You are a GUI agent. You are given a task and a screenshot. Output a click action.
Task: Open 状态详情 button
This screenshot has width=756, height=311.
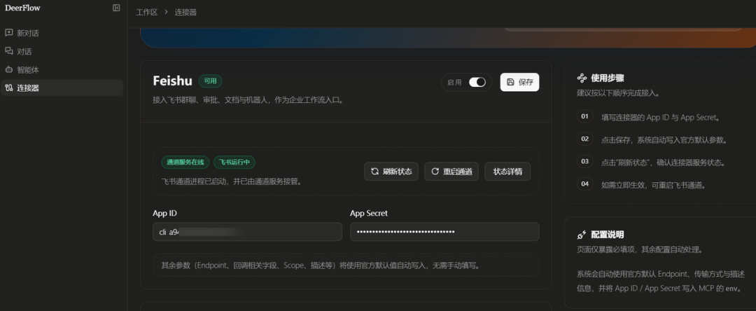(x=507, y=171)
